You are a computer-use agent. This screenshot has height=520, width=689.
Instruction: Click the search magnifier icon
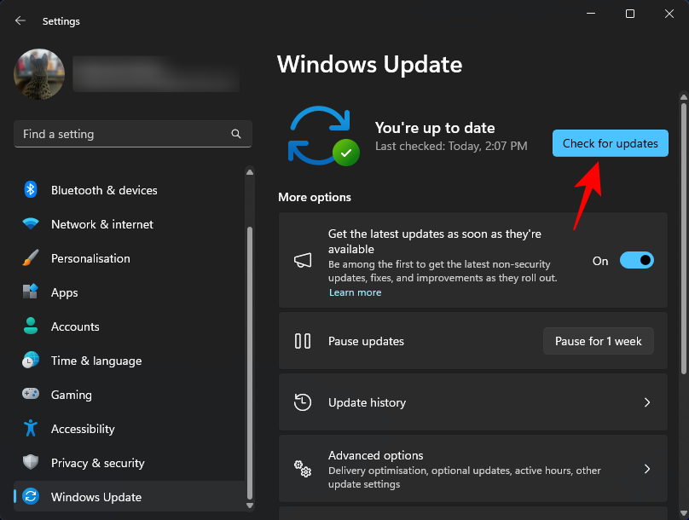click(236, 134)
